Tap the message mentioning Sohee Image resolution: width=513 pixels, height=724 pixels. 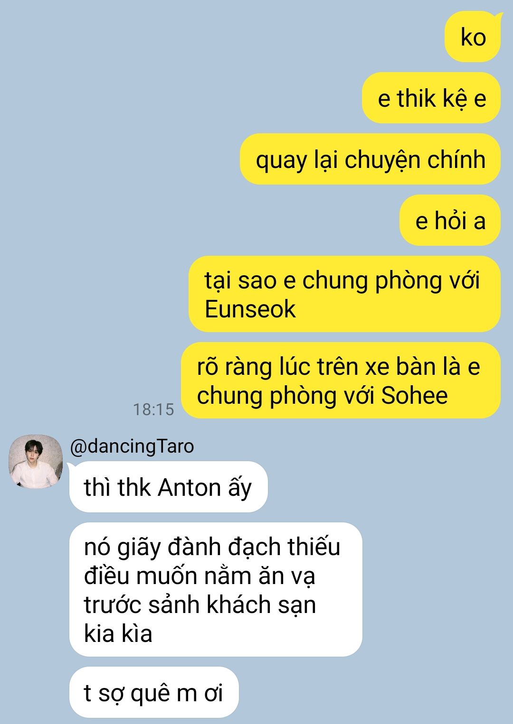pos(341,381)
